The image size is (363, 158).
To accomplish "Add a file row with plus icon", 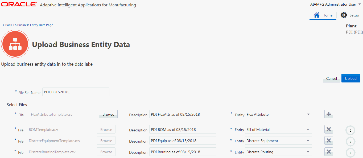I will pyautogui.click(x=329, y=114).
